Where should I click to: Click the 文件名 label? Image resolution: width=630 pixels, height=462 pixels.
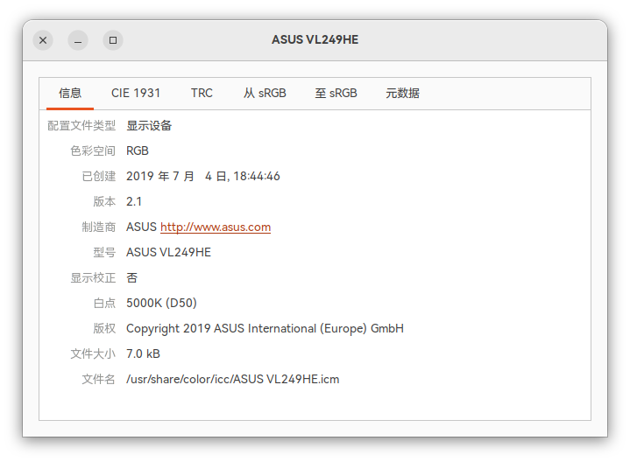click(x=98, y=380)
